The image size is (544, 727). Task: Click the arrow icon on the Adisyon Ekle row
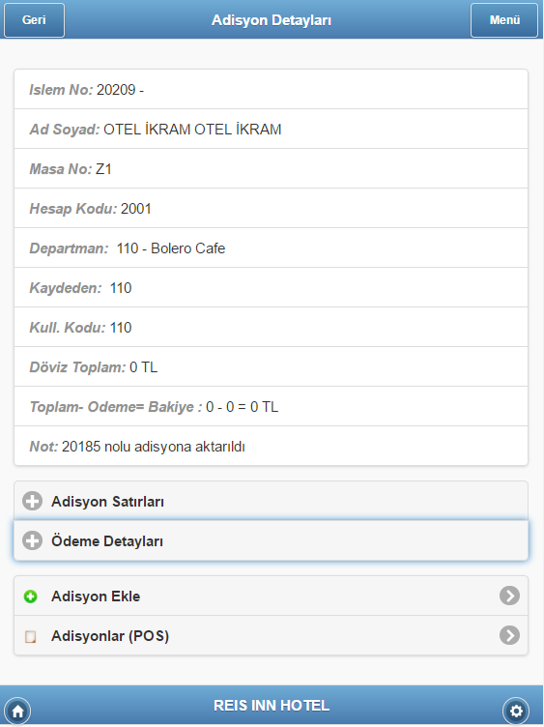(x=510, y=596)
